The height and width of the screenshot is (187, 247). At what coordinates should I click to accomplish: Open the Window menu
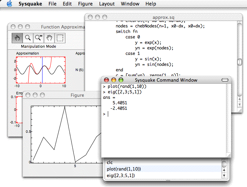[130, 4]
